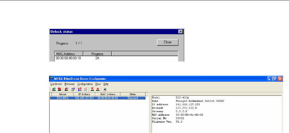289x133 pixels.
Task: Start Broadcast Search with the first toolbar icon
Action: pyautogui.click(x=54, y=89)
